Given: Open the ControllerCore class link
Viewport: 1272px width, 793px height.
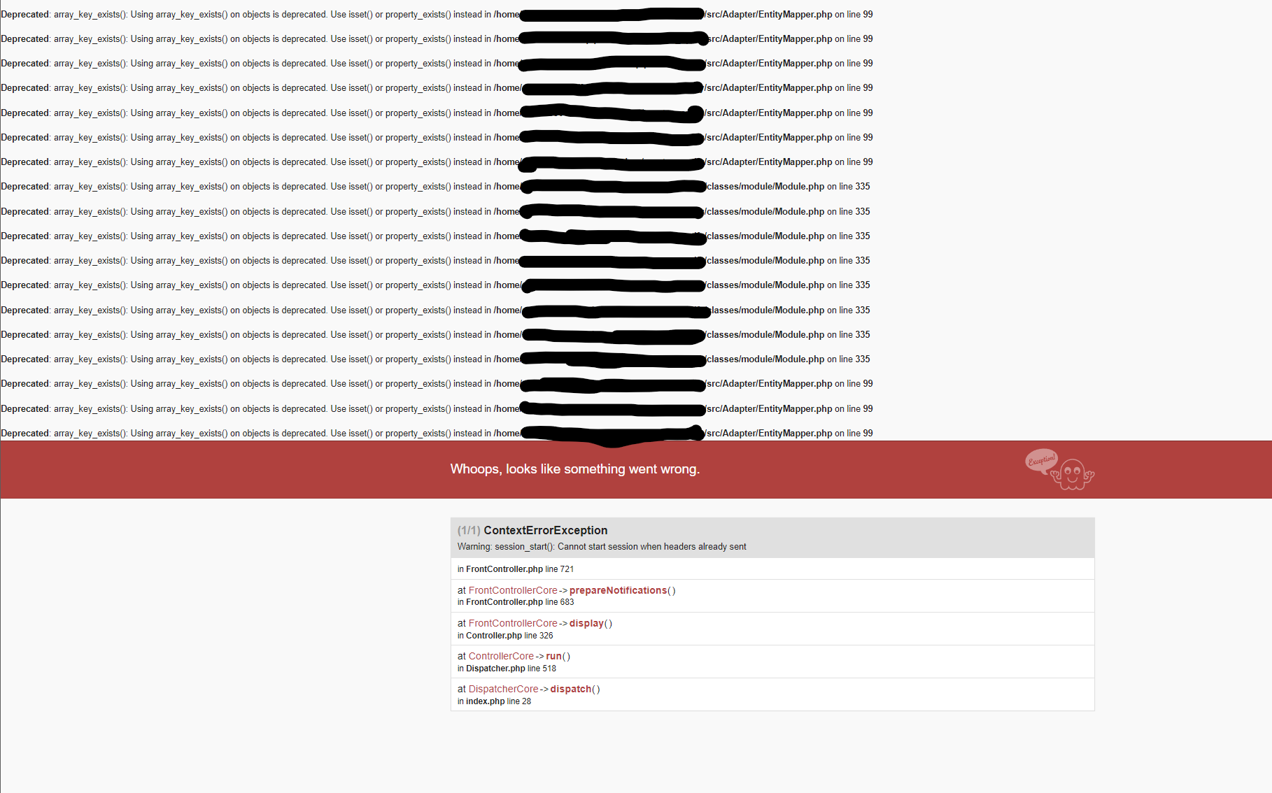Looking at the screenshot, I should click(501, 656).
